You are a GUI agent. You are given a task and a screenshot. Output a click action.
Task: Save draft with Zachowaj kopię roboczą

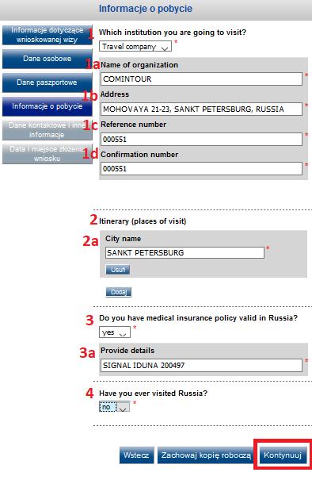pyautogui.click(x=206, y=455)
